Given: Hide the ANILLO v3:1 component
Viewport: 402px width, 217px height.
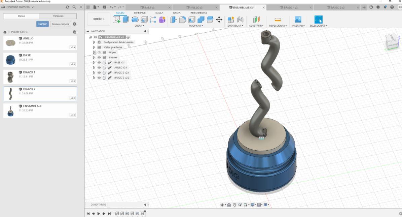Looking at the screenshot, I should tap(99, 67).
